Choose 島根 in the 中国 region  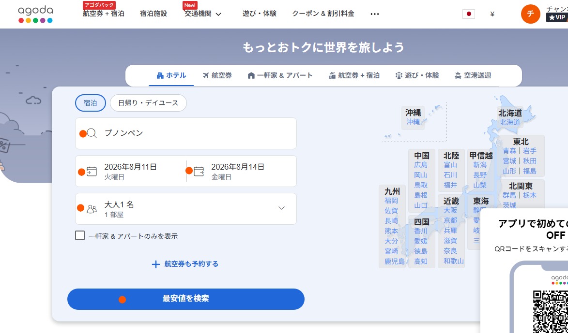tap(421, 195)
